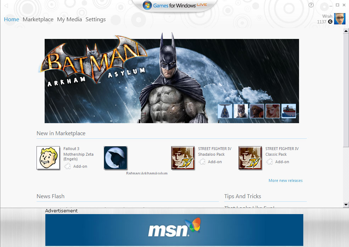Select the blonde woman banner thumbnail
349x247 pixels.
tap(273, 111)
